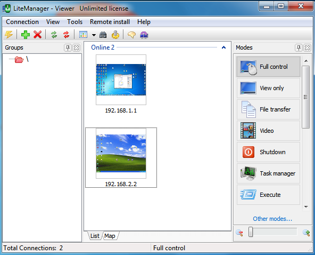Click the yellow gear settings icon in the toolbar
The image size is (315, 255).
[115, 35]
